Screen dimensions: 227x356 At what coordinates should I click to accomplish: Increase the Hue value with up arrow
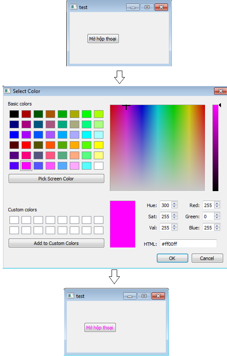click(174, 204)
